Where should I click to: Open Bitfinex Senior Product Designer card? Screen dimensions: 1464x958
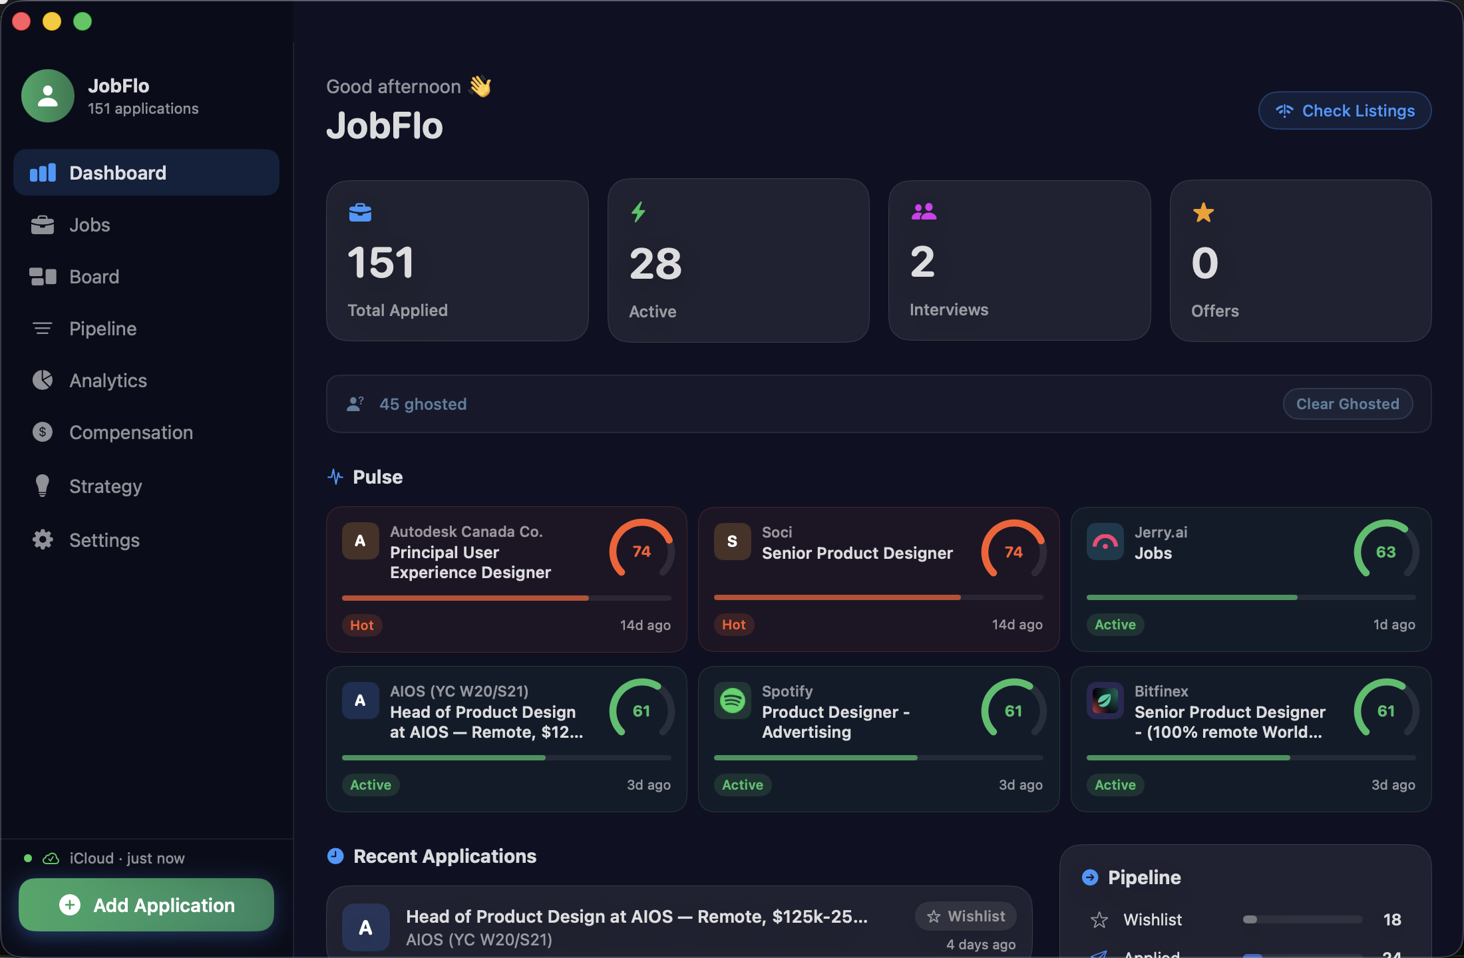1251,739
